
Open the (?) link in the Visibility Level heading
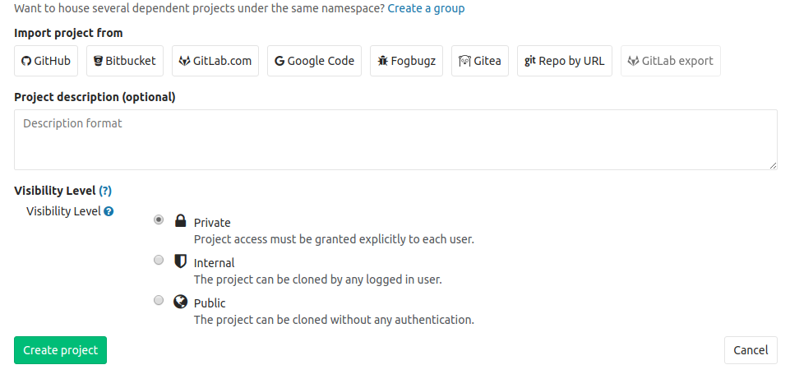[x=105, y=191]
